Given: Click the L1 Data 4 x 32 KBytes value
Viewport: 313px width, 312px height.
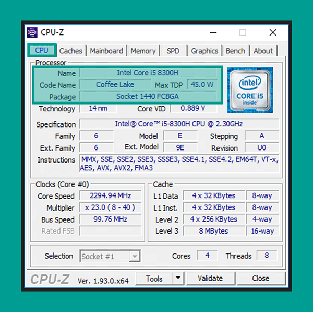Looking at the screenshot, I should [x=214, y=195].
